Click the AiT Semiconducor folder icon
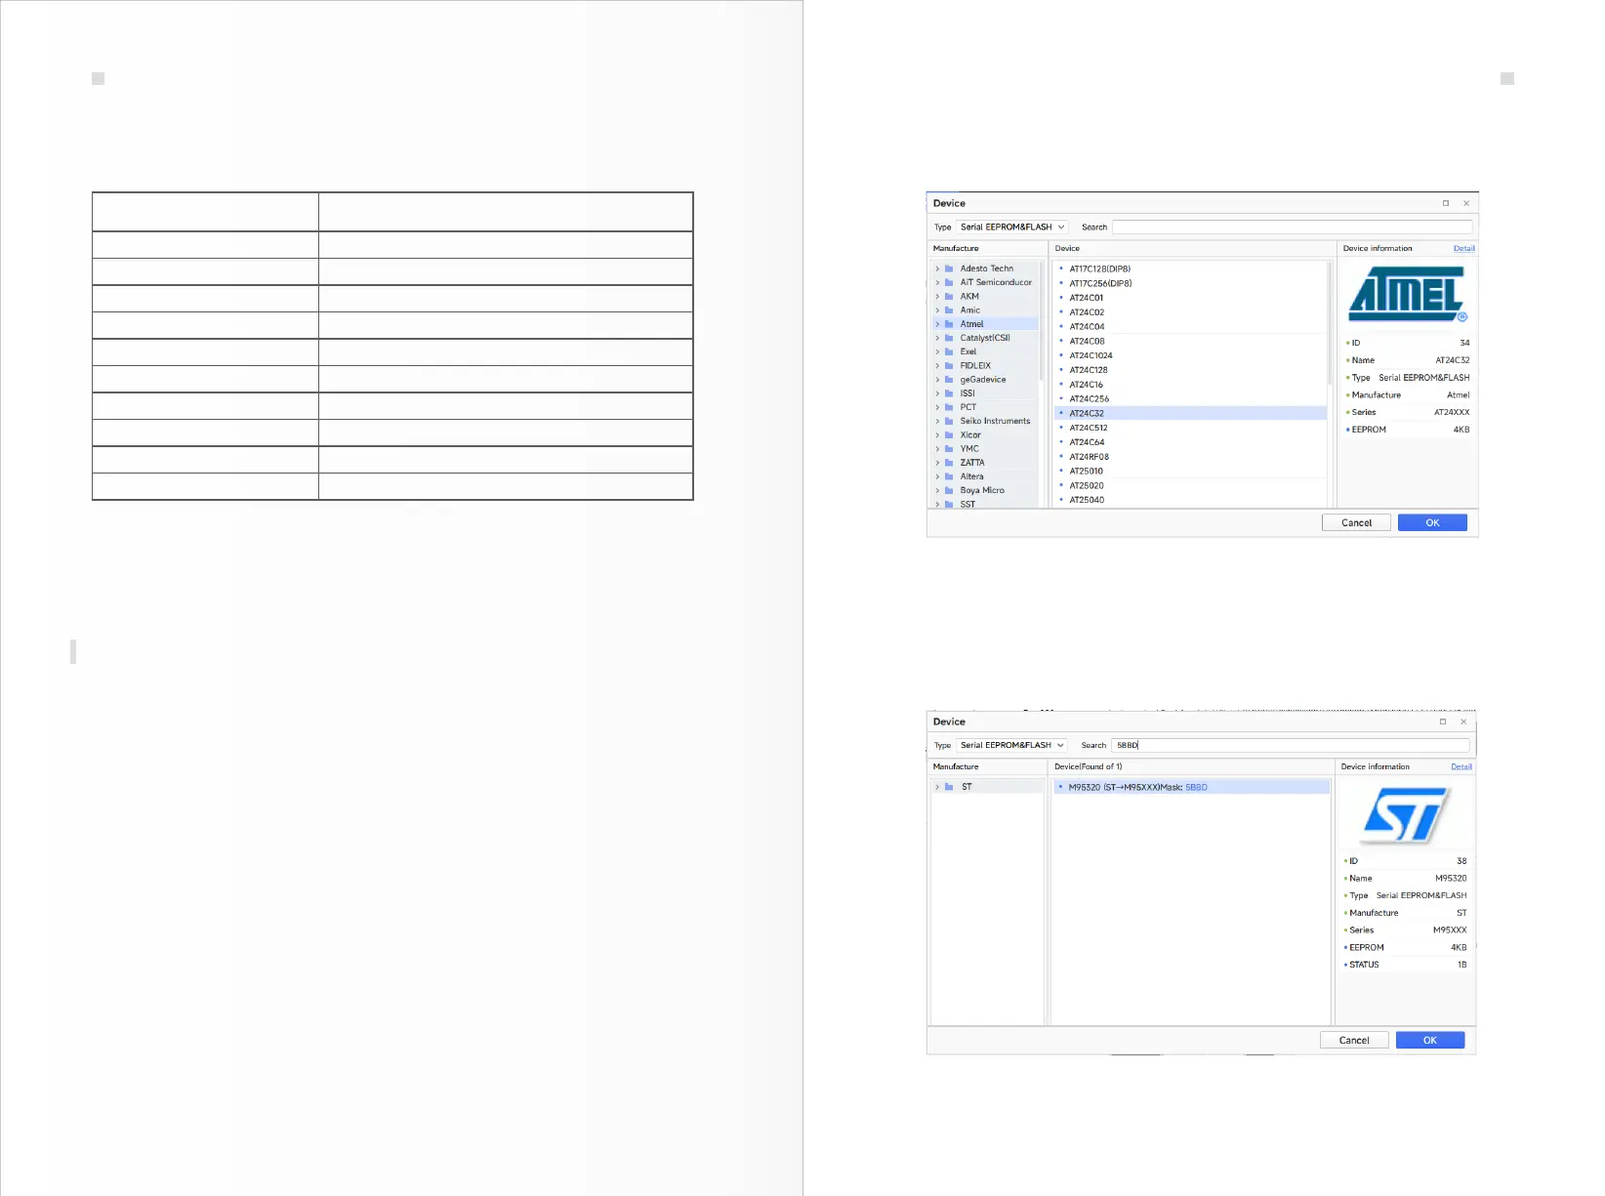Image resolution: width=1605 pixels, height=1196 pixels. [948, 282]
